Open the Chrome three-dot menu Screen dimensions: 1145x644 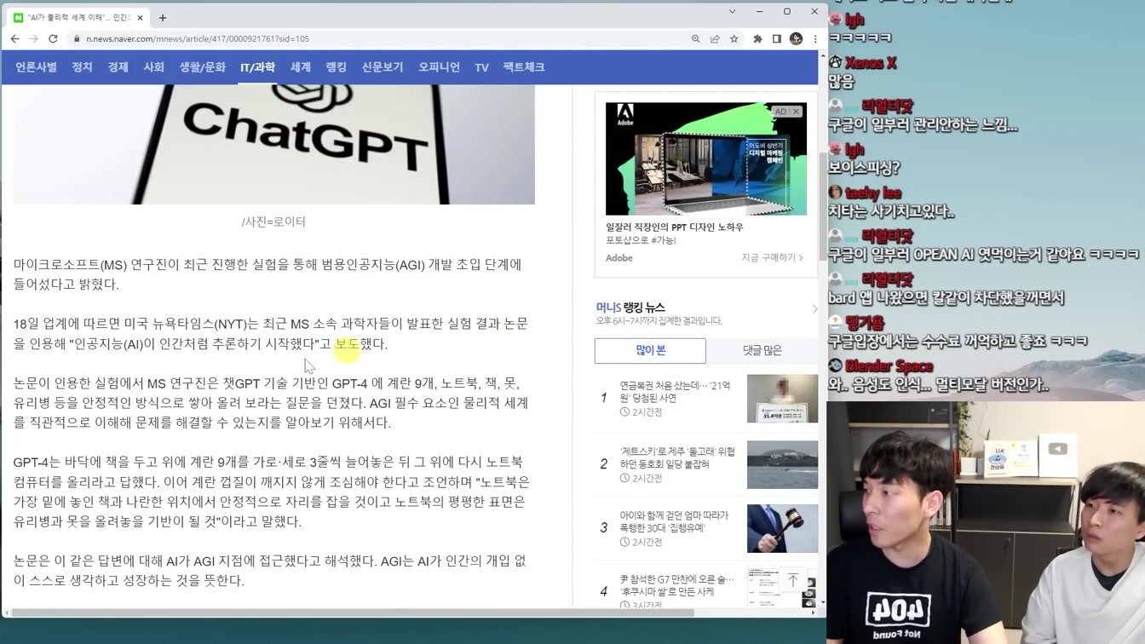pyautogui.click(x=815, y=38)
